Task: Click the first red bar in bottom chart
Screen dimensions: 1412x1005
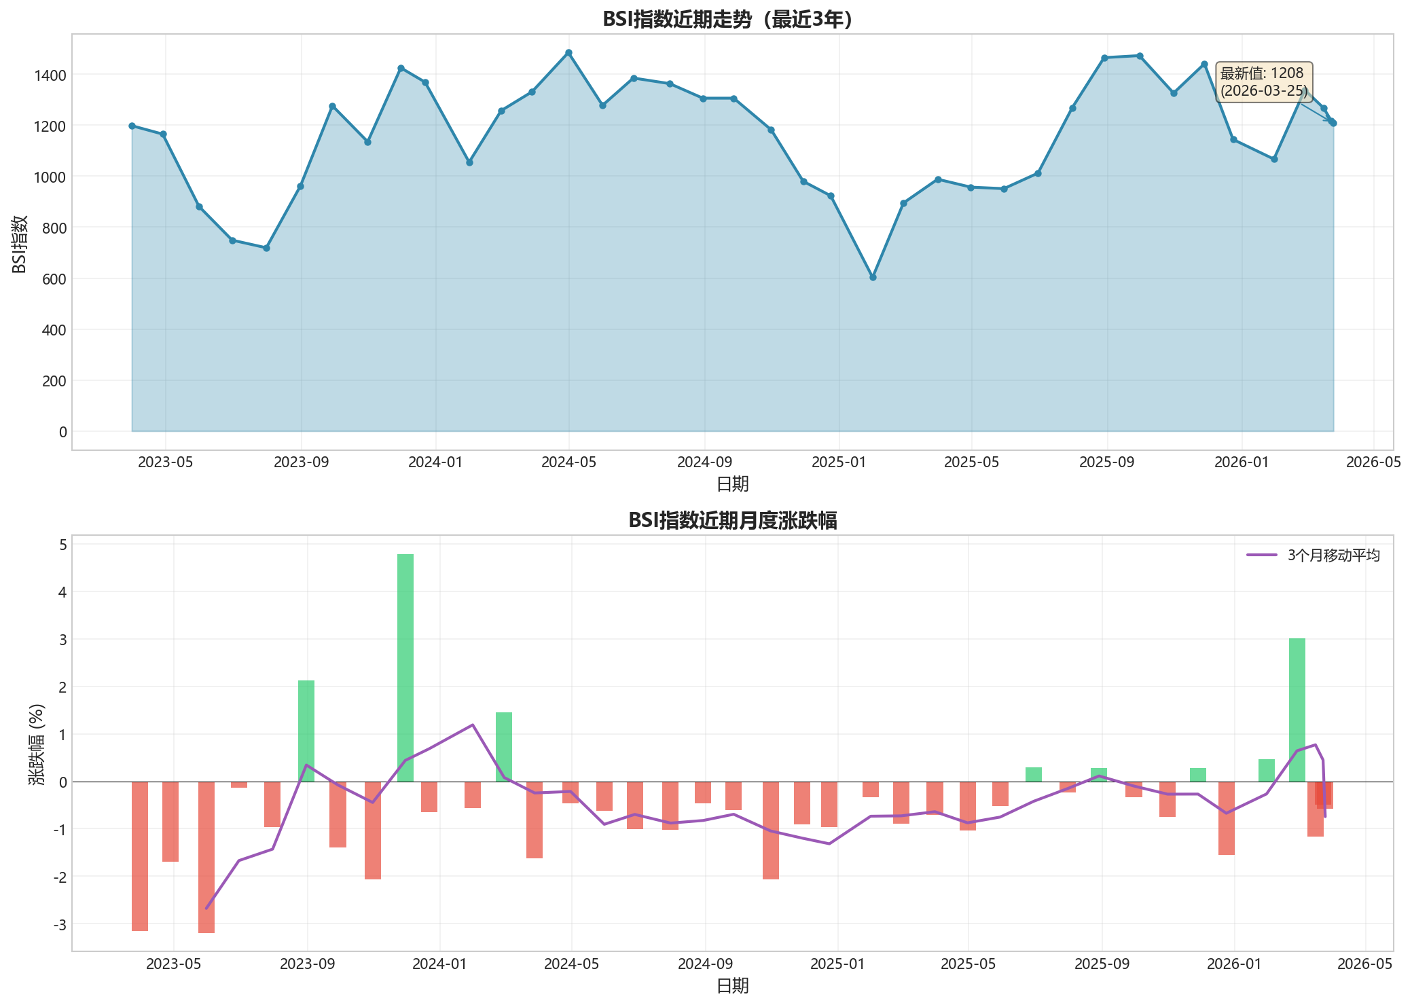Action: [140, 856]
